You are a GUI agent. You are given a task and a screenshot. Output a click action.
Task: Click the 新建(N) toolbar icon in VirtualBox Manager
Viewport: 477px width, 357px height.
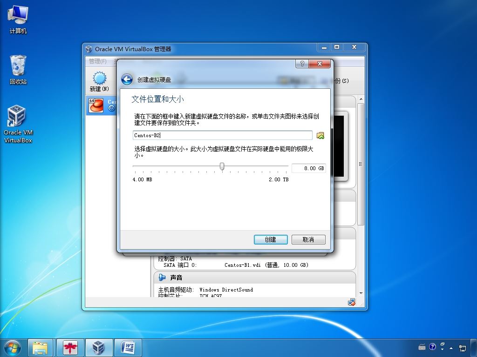click(x=99, y=81)
